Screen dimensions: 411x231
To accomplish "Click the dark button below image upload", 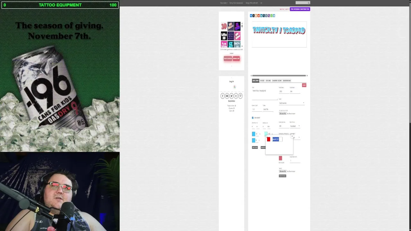I will [x=283, y=176].
